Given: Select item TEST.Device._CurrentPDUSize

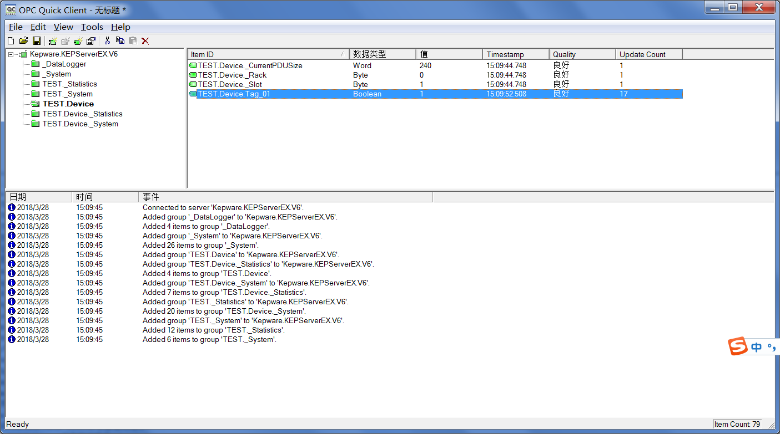Looking at the screenshot, I should pyautogui.click(x=250, y=65).
